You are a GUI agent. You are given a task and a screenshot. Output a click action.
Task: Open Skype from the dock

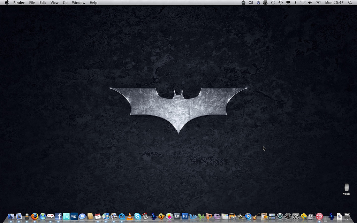click(x=137, y=216)
